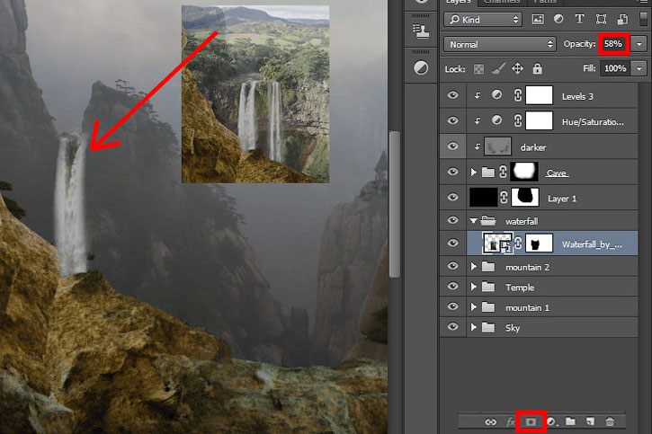652x434 pixels.
Task: Hide the Hue/Saturation layer
Action: click(453, 121)
